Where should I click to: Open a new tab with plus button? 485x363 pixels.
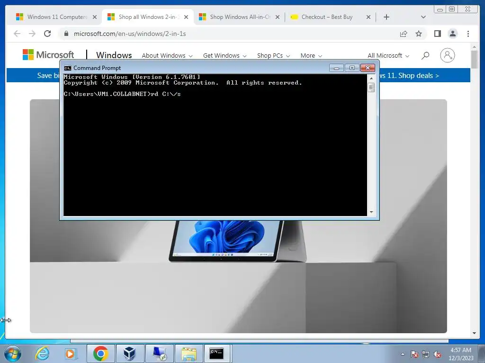point(386,17)
